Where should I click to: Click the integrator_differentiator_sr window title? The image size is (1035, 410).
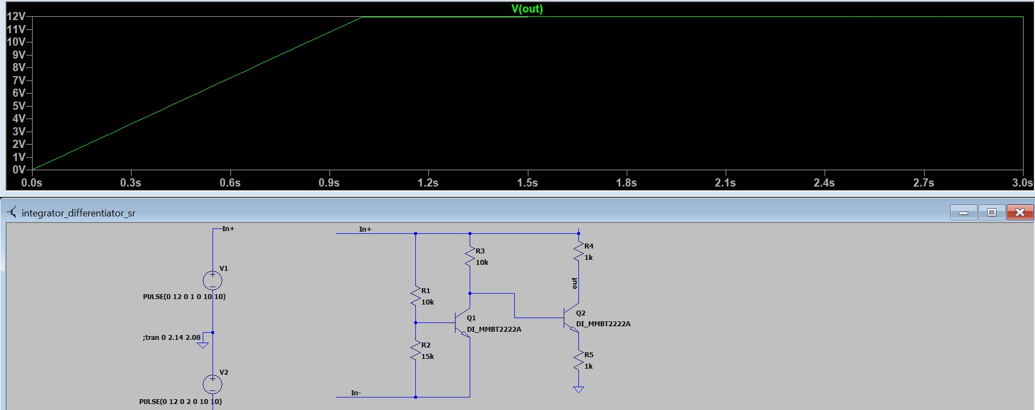(x=78, y=213)
